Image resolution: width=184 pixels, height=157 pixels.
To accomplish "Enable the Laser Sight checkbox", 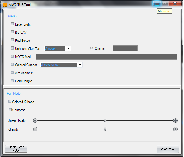I will point(12,24).
